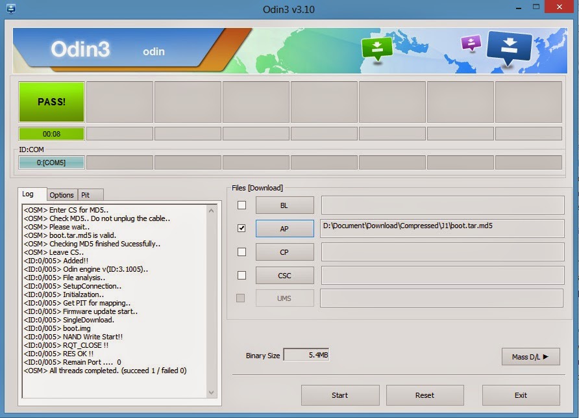Enable the CP checkbox

coord(241,252)
